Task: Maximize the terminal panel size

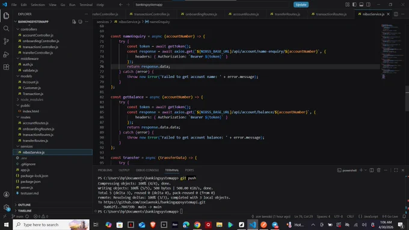Action: tap(396, 170)
